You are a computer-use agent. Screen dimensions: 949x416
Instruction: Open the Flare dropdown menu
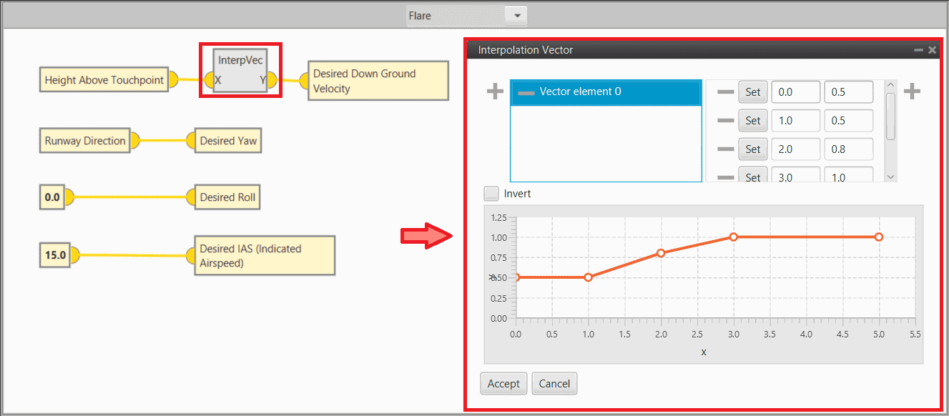click(517, 15)
